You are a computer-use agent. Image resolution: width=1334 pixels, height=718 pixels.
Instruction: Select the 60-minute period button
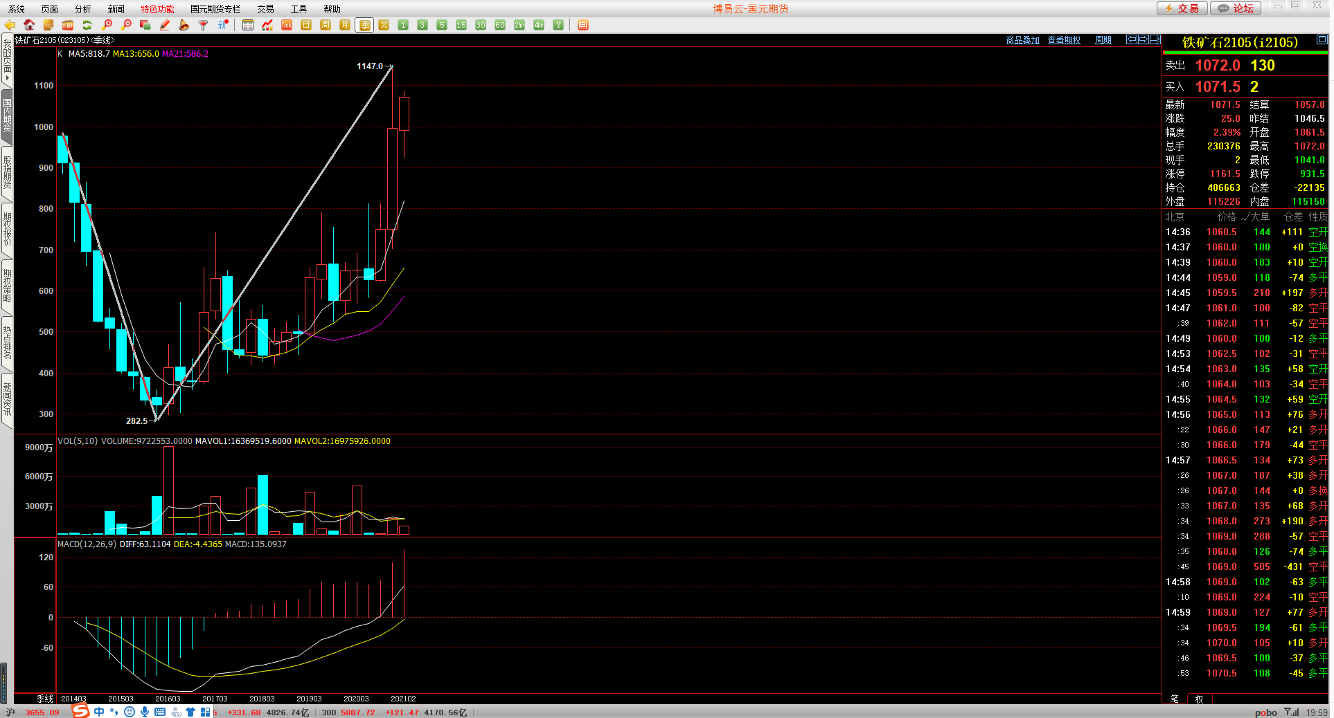click(500, 25)
